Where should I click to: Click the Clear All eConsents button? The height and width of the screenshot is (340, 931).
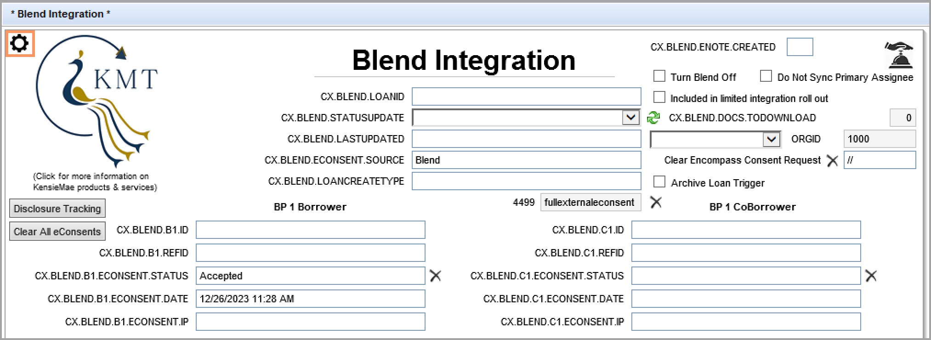[x=57, y=231]
